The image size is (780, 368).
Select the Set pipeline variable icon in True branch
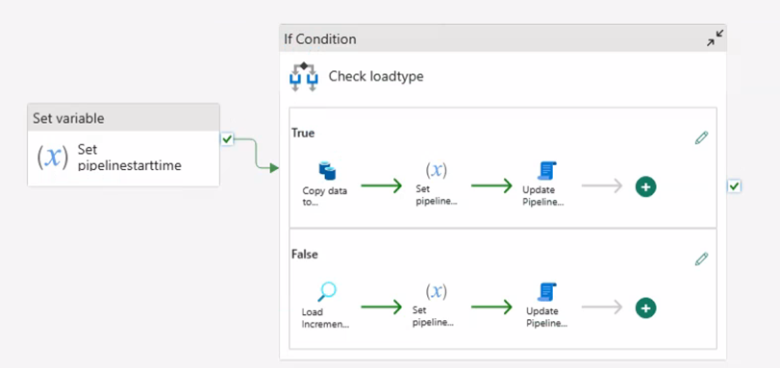437,170
